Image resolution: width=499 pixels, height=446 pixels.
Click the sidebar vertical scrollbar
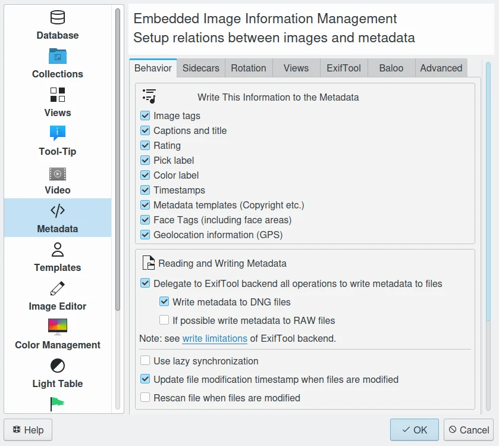(x=118, y=161)
